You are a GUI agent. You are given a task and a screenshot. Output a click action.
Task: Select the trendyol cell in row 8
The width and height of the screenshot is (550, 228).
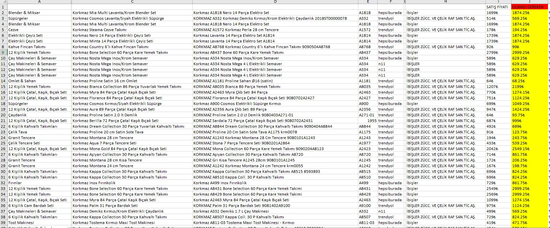[x=390, y=47]
